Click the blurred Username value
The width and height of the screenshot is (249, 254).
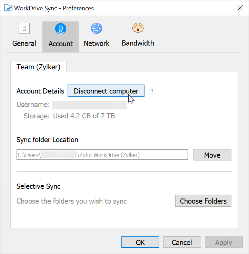click(90, 105)
